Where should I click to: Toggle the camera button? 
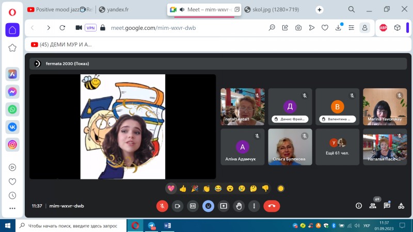178,206
